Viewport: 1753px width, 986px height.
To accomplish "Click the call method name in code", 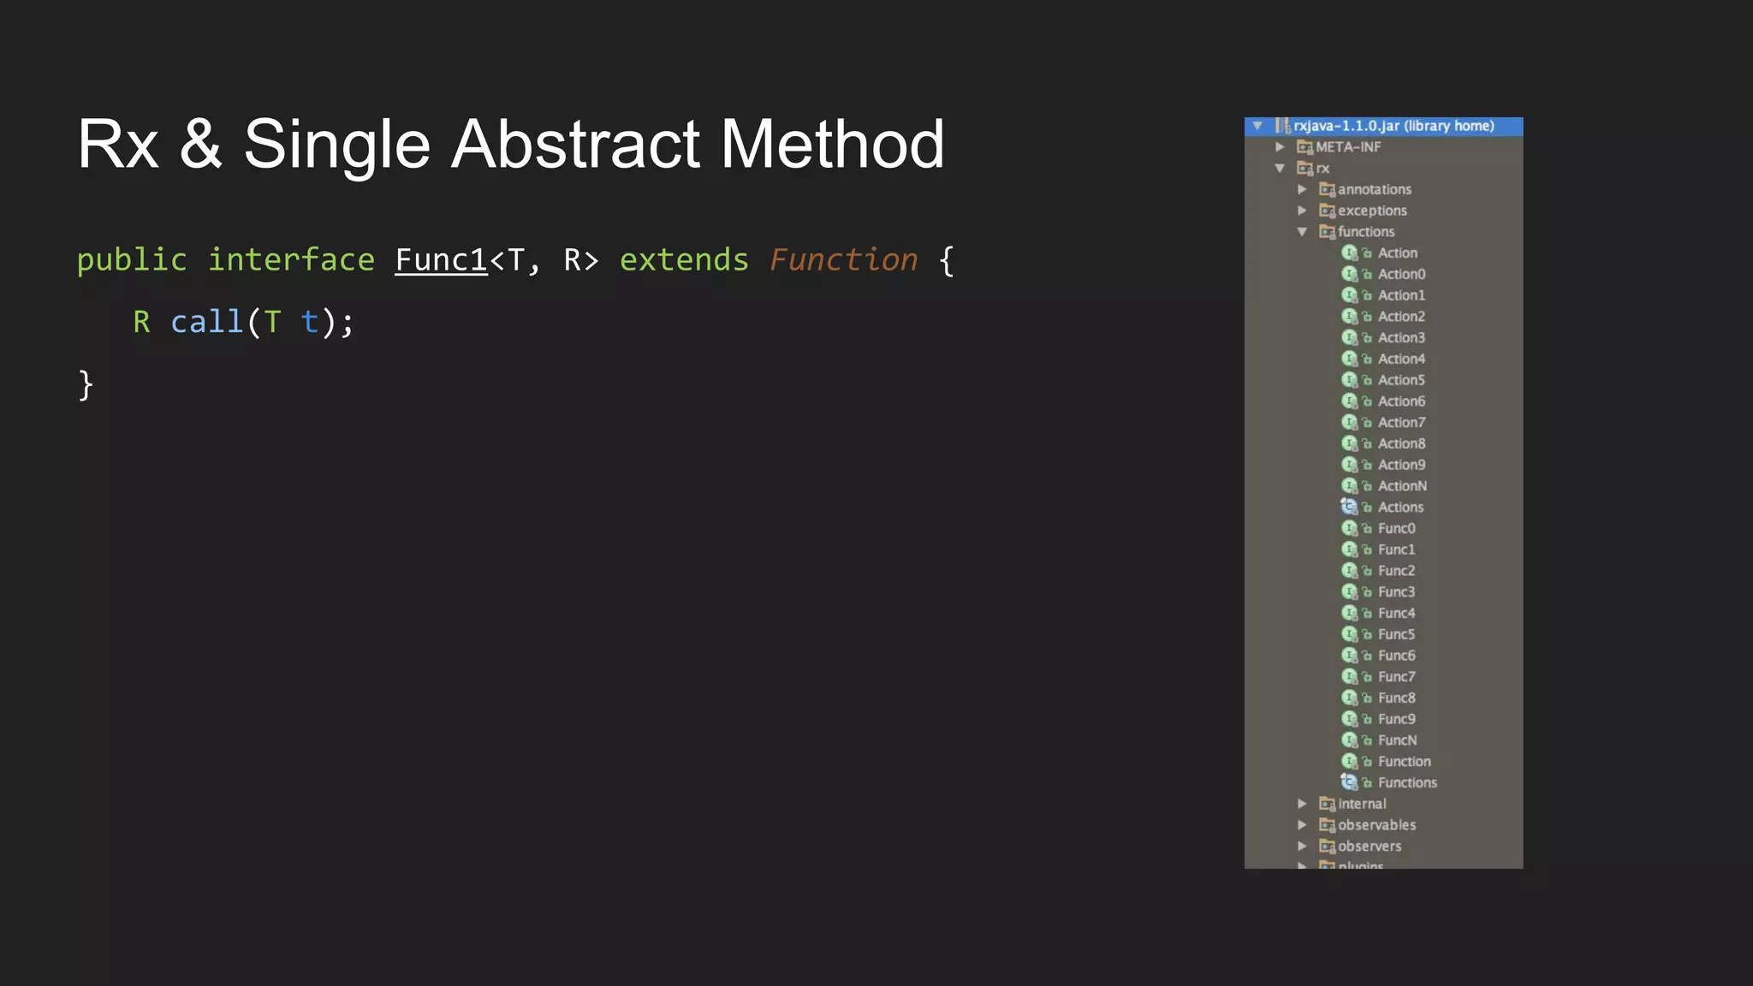I will pyautogui.click(x=207, y=322).
